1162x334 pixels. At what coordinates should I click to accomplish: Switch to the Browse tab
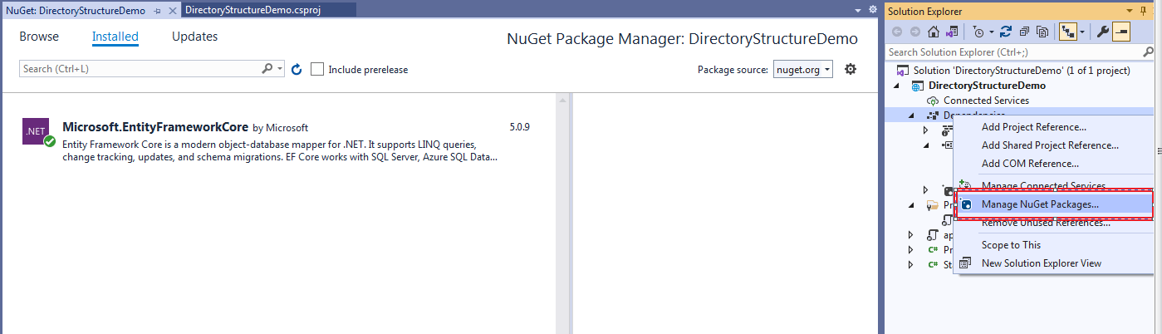39,37
